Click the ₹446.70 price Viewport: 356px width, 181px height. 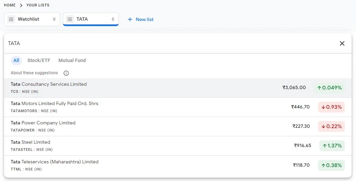point(300,107)
